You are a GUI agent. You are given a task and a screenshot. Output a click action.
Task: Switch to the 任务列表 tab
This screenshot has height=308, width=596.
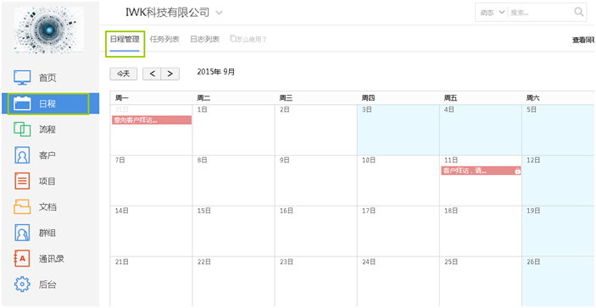click(164, 40)
